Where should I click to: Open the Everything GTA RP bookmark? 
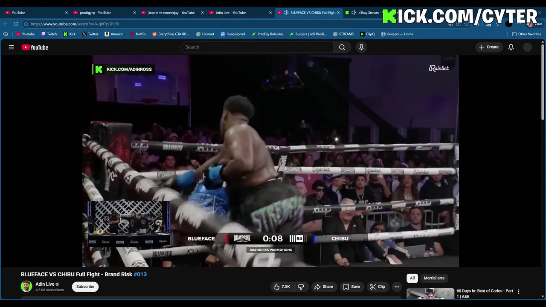(171, 34)
